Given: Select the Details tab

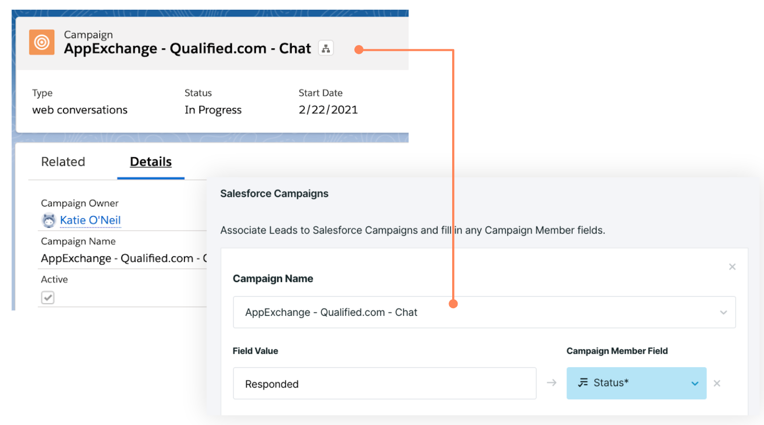Looking at the screenshot, I should click(x=151, y=162).
